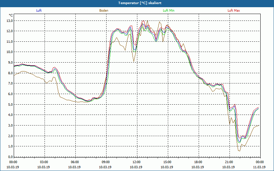The image size is (274, 171).
Task: Click the °C unit label on axis
Action: (11, 15)
